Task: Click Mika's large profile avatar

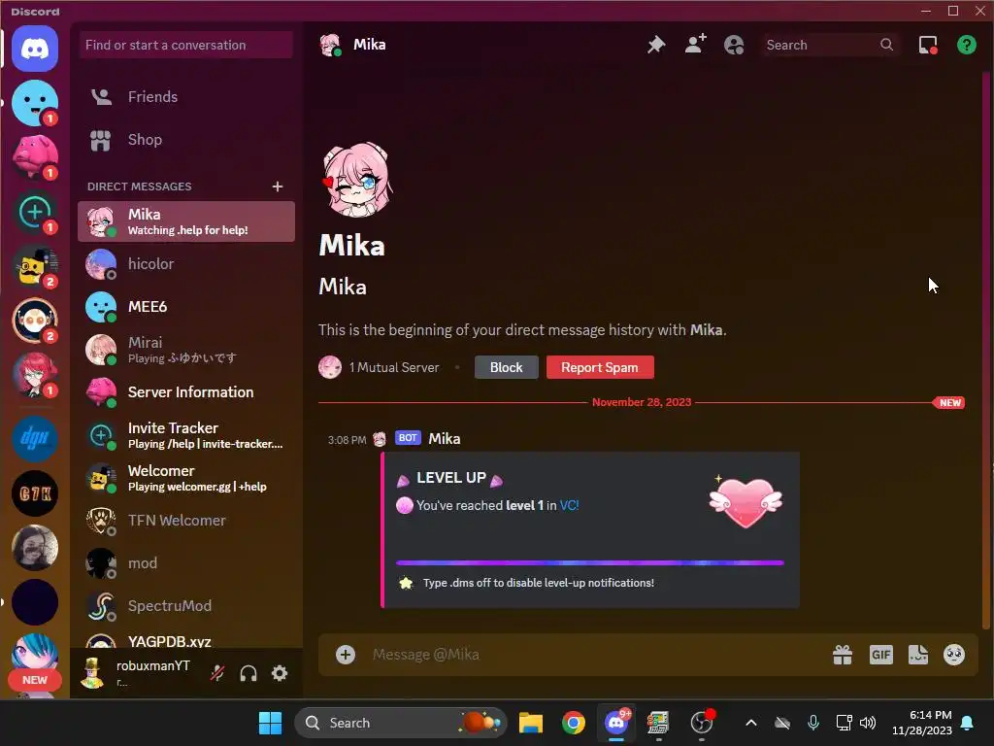Action: 357,180
